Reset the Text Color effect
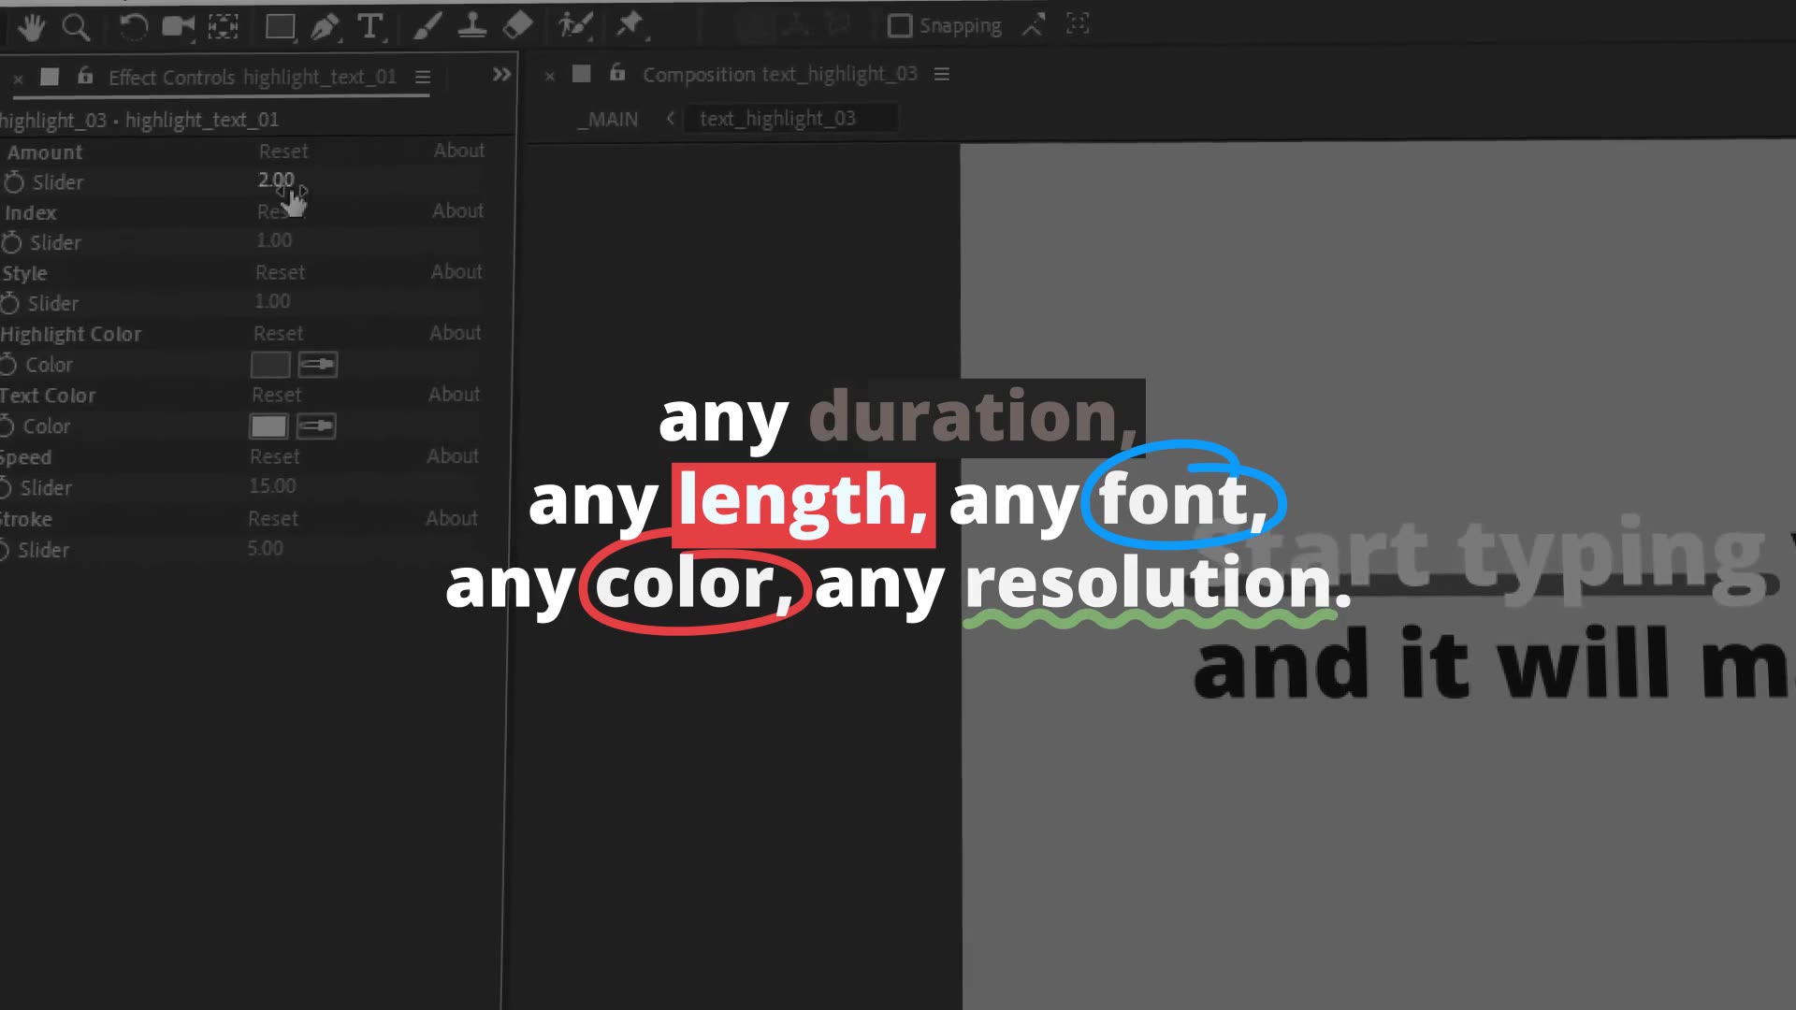1796x1010 pixels. click(277, 395)
